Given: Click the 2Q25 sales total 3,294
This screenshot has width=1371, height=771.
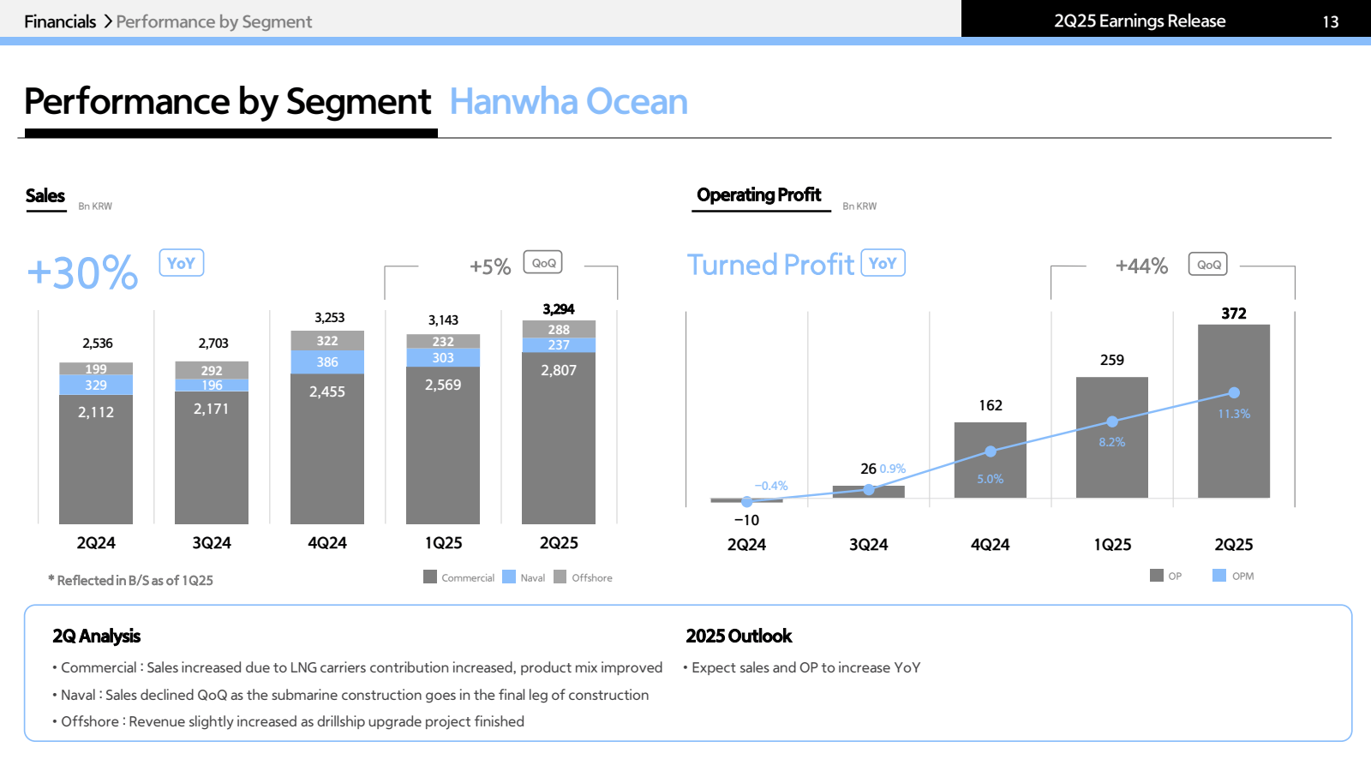Looking at the screenshot, I should 559,309.
